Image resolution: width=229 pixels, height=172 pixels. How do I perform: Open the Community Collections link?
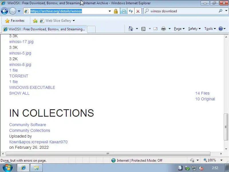(x=30, y=130)
